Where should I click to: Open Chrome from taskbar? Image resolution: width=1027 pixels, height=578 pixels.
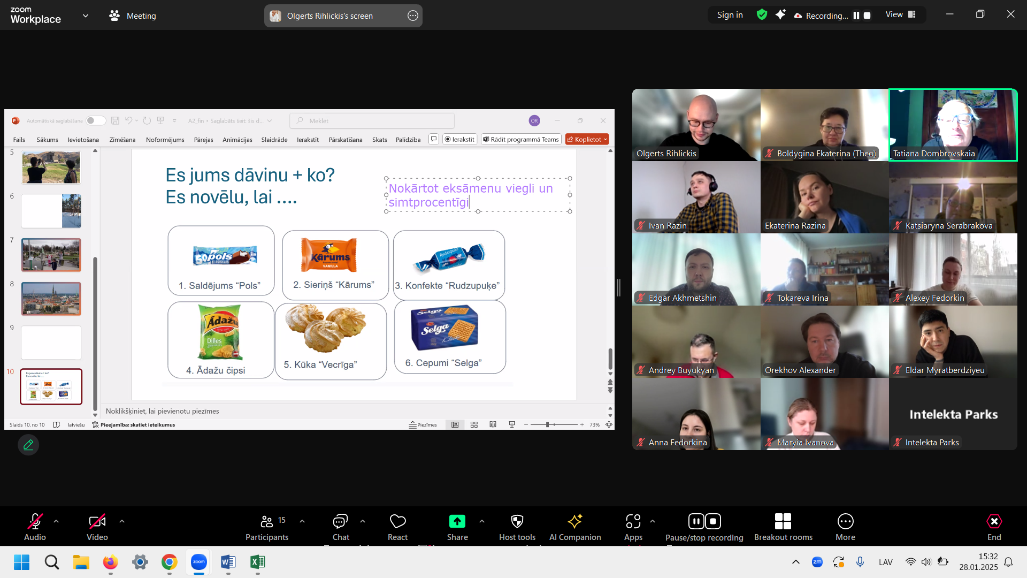coord(169,562)
